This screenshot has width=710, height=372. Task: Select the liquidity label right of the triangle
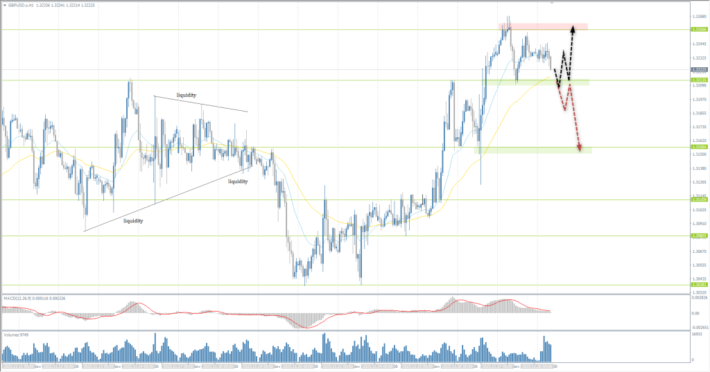238,181
